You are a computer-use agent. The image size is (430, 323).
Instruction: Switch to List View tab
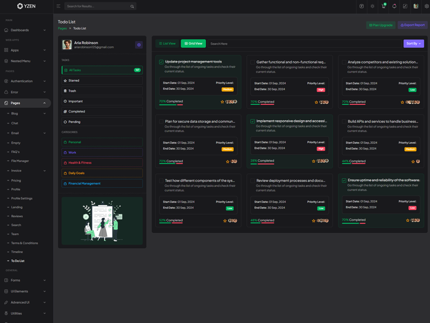pyautogui.click(x=167, y=44)
